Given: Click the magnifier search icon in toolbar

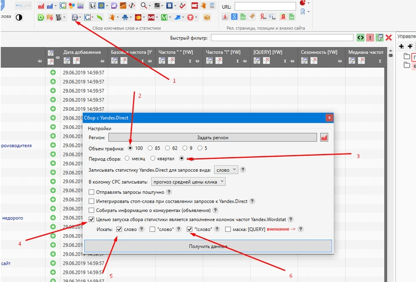Looking at the screenshot, I should [143, 6].
